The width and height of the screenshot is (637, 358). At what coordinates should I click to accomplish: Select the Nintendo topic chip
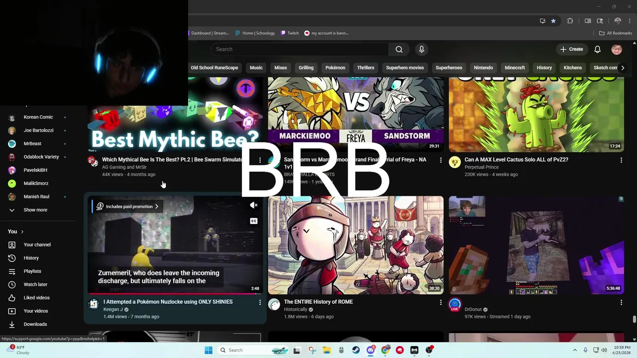pos(483,68)
